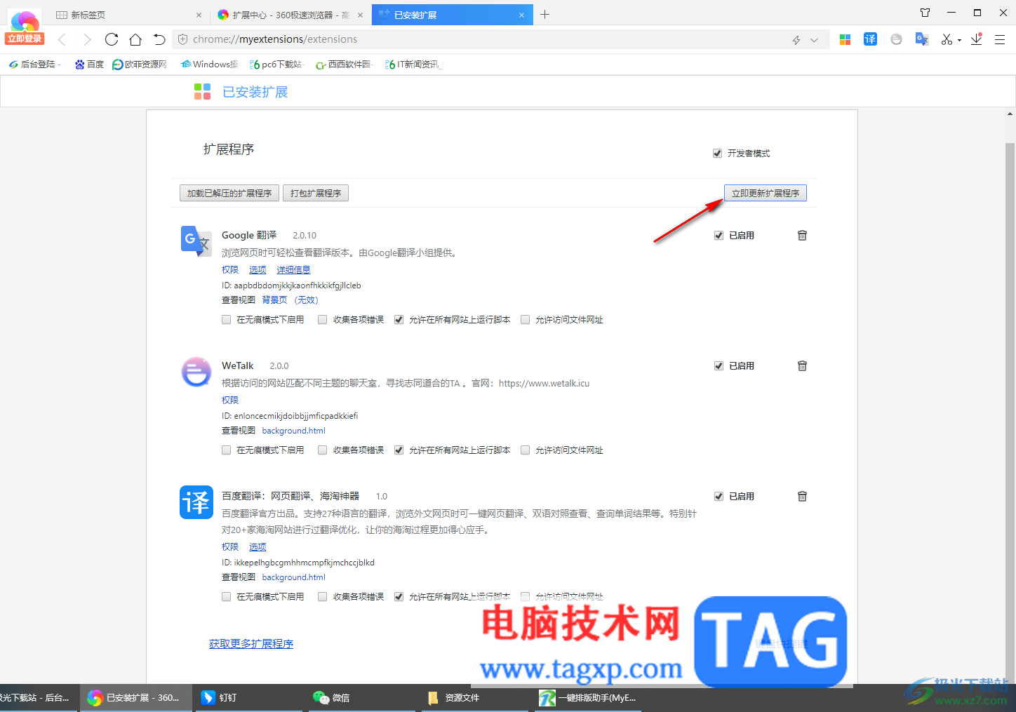This screenshot has height=712, width=1016.
Task: Click 打包扩展程序 button
Action: [316, 194]
